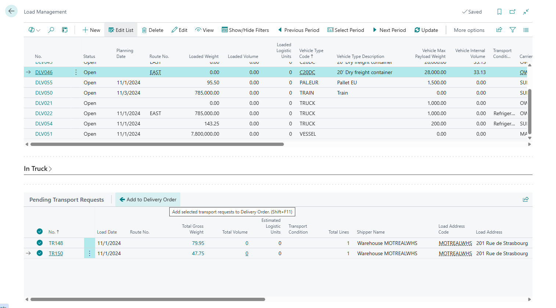The image size is (556, 308).
Task: Open the search magnifier icon
Action: point(51,30)
